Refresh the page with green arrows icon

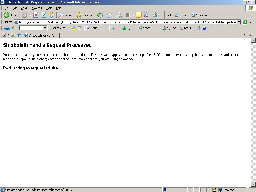click(44, 15)
